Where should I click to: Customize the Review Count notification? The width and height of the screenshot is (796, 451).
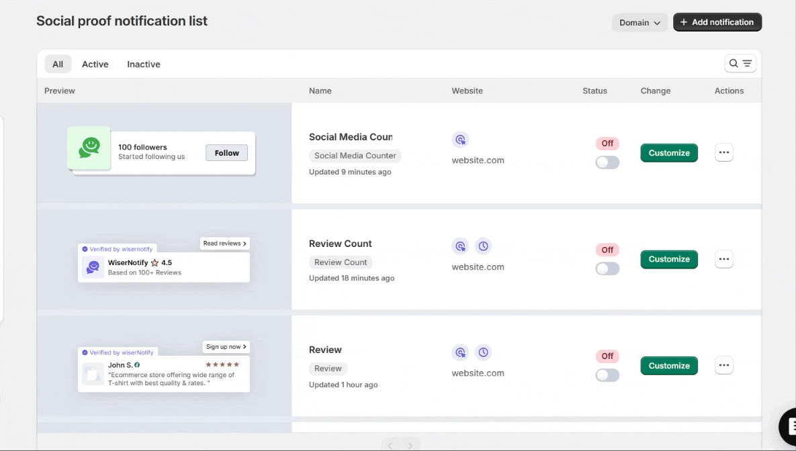pos(668,259)
